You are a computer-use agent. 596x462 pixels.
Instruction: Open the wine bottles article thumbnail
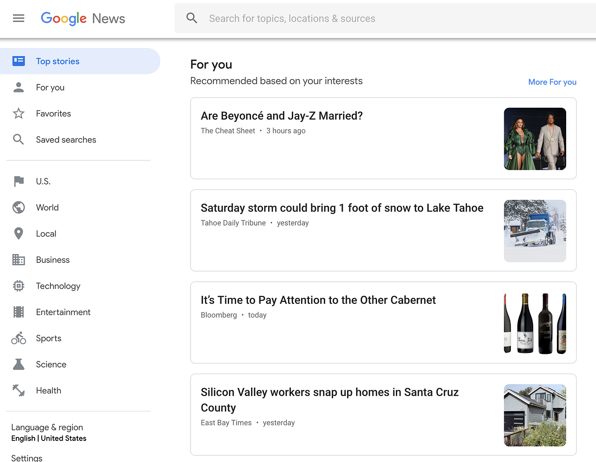click(535, 323)
